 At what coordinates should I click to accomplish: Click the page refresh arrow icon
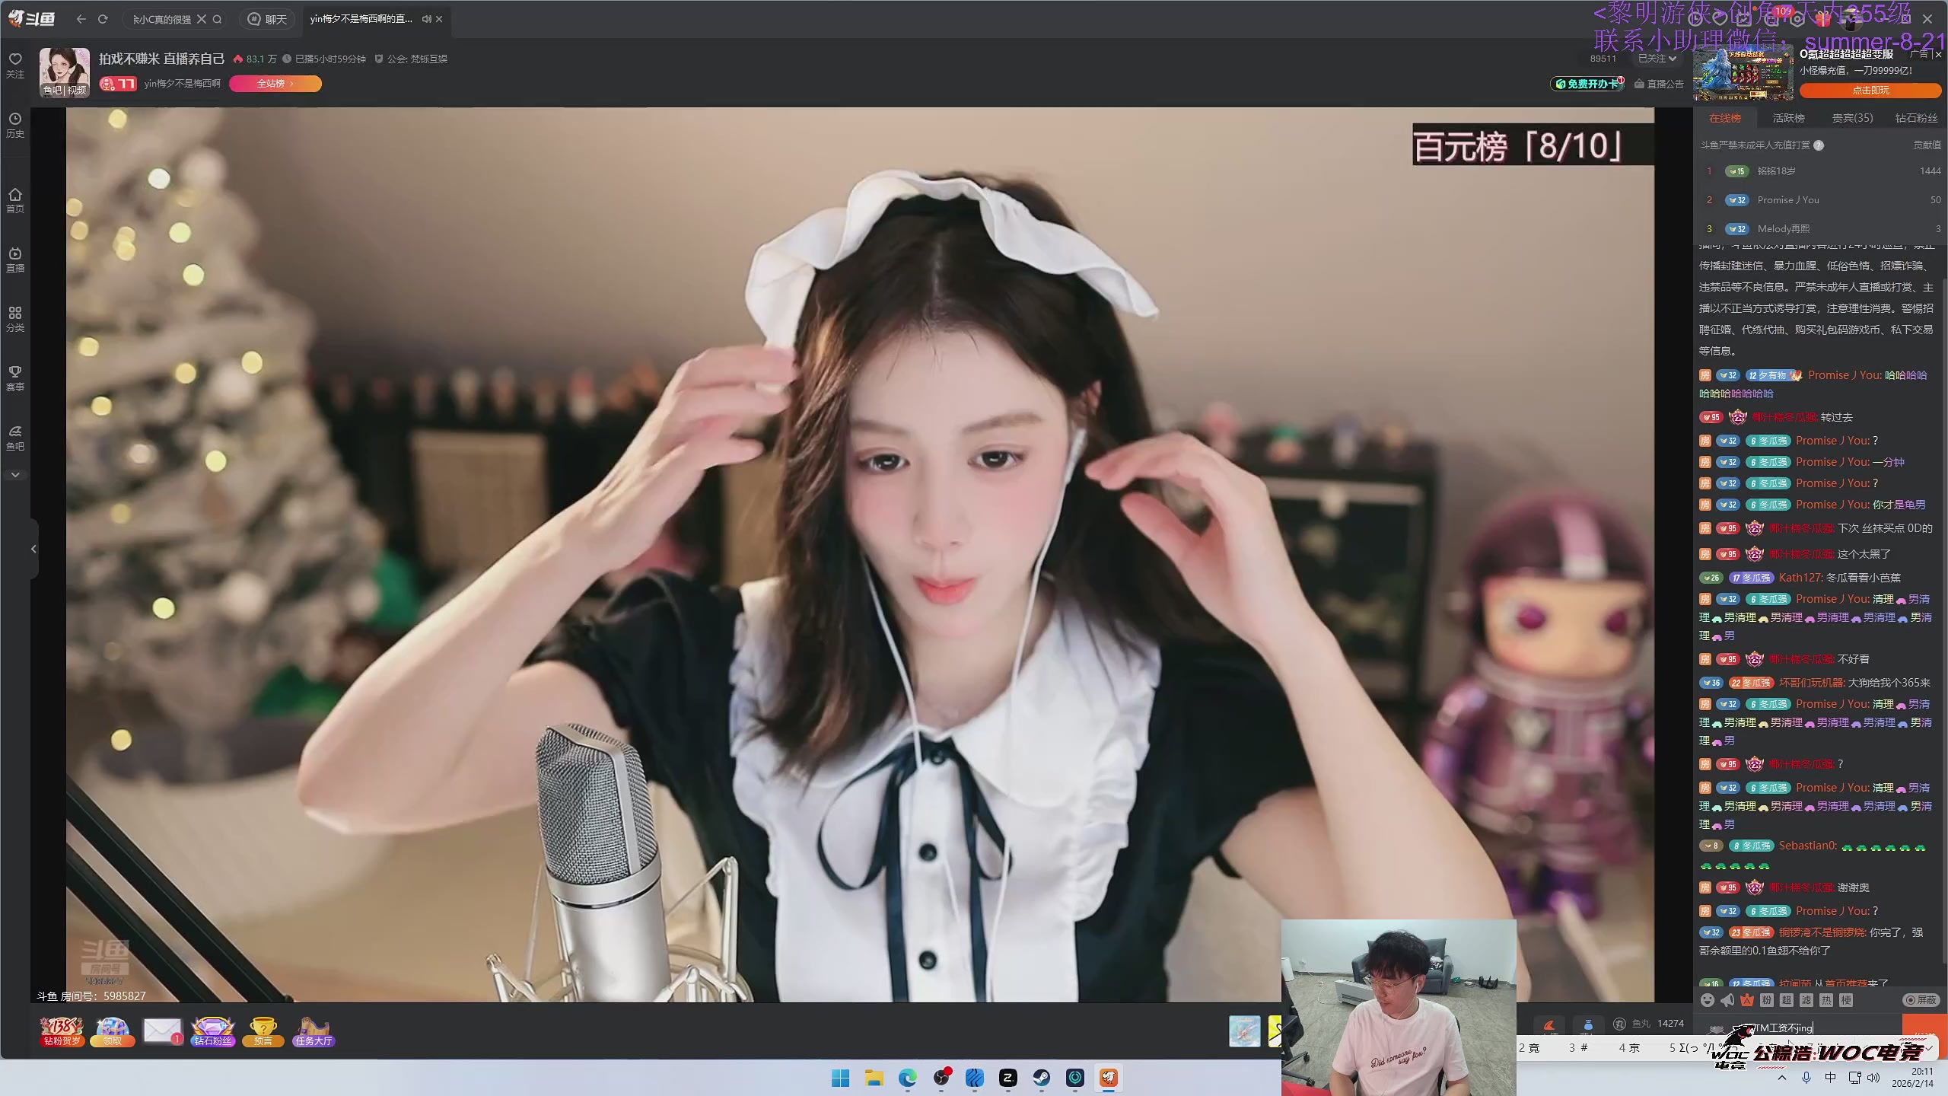tap(103, 19)
